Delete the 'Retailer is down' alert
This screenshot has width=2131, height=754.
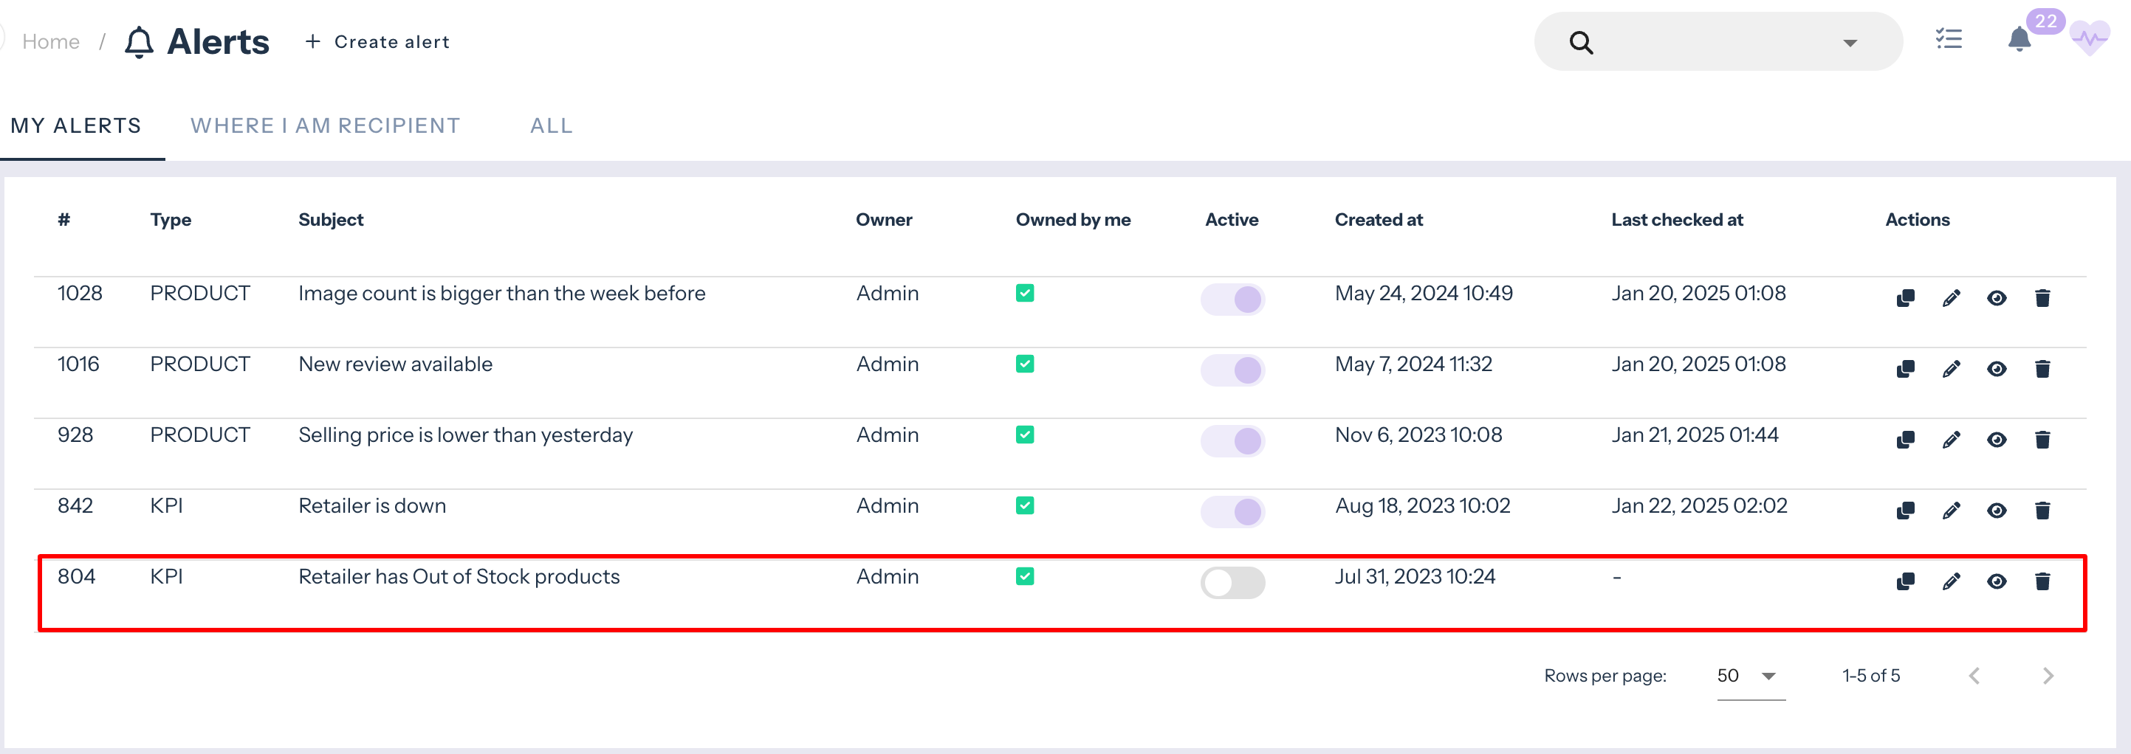click(2042, 511)
